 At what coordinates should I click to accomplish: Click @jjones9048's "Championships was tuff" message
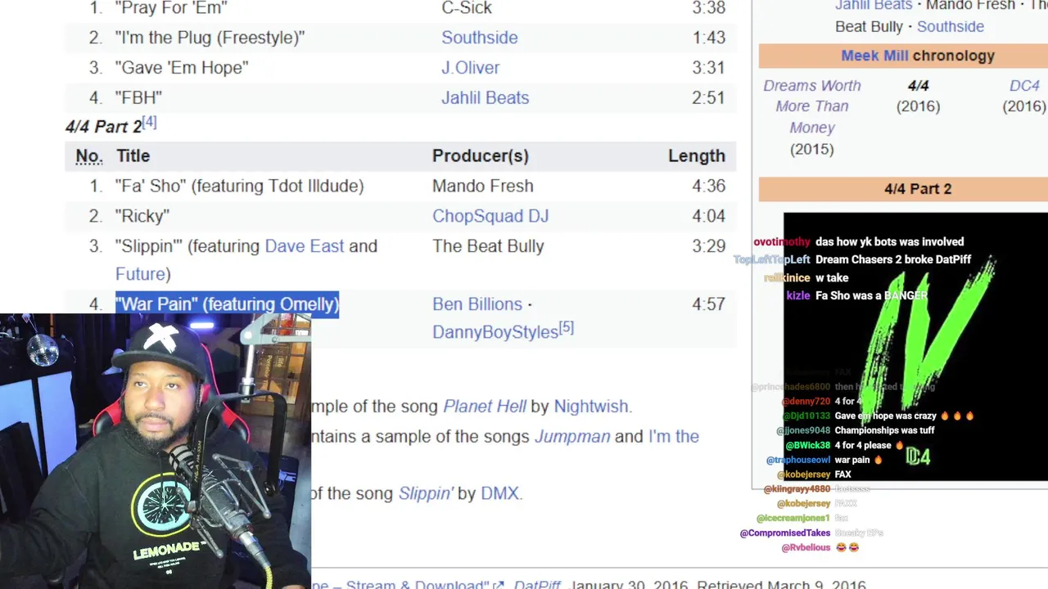pyautogui.click(x=884, y=431)
